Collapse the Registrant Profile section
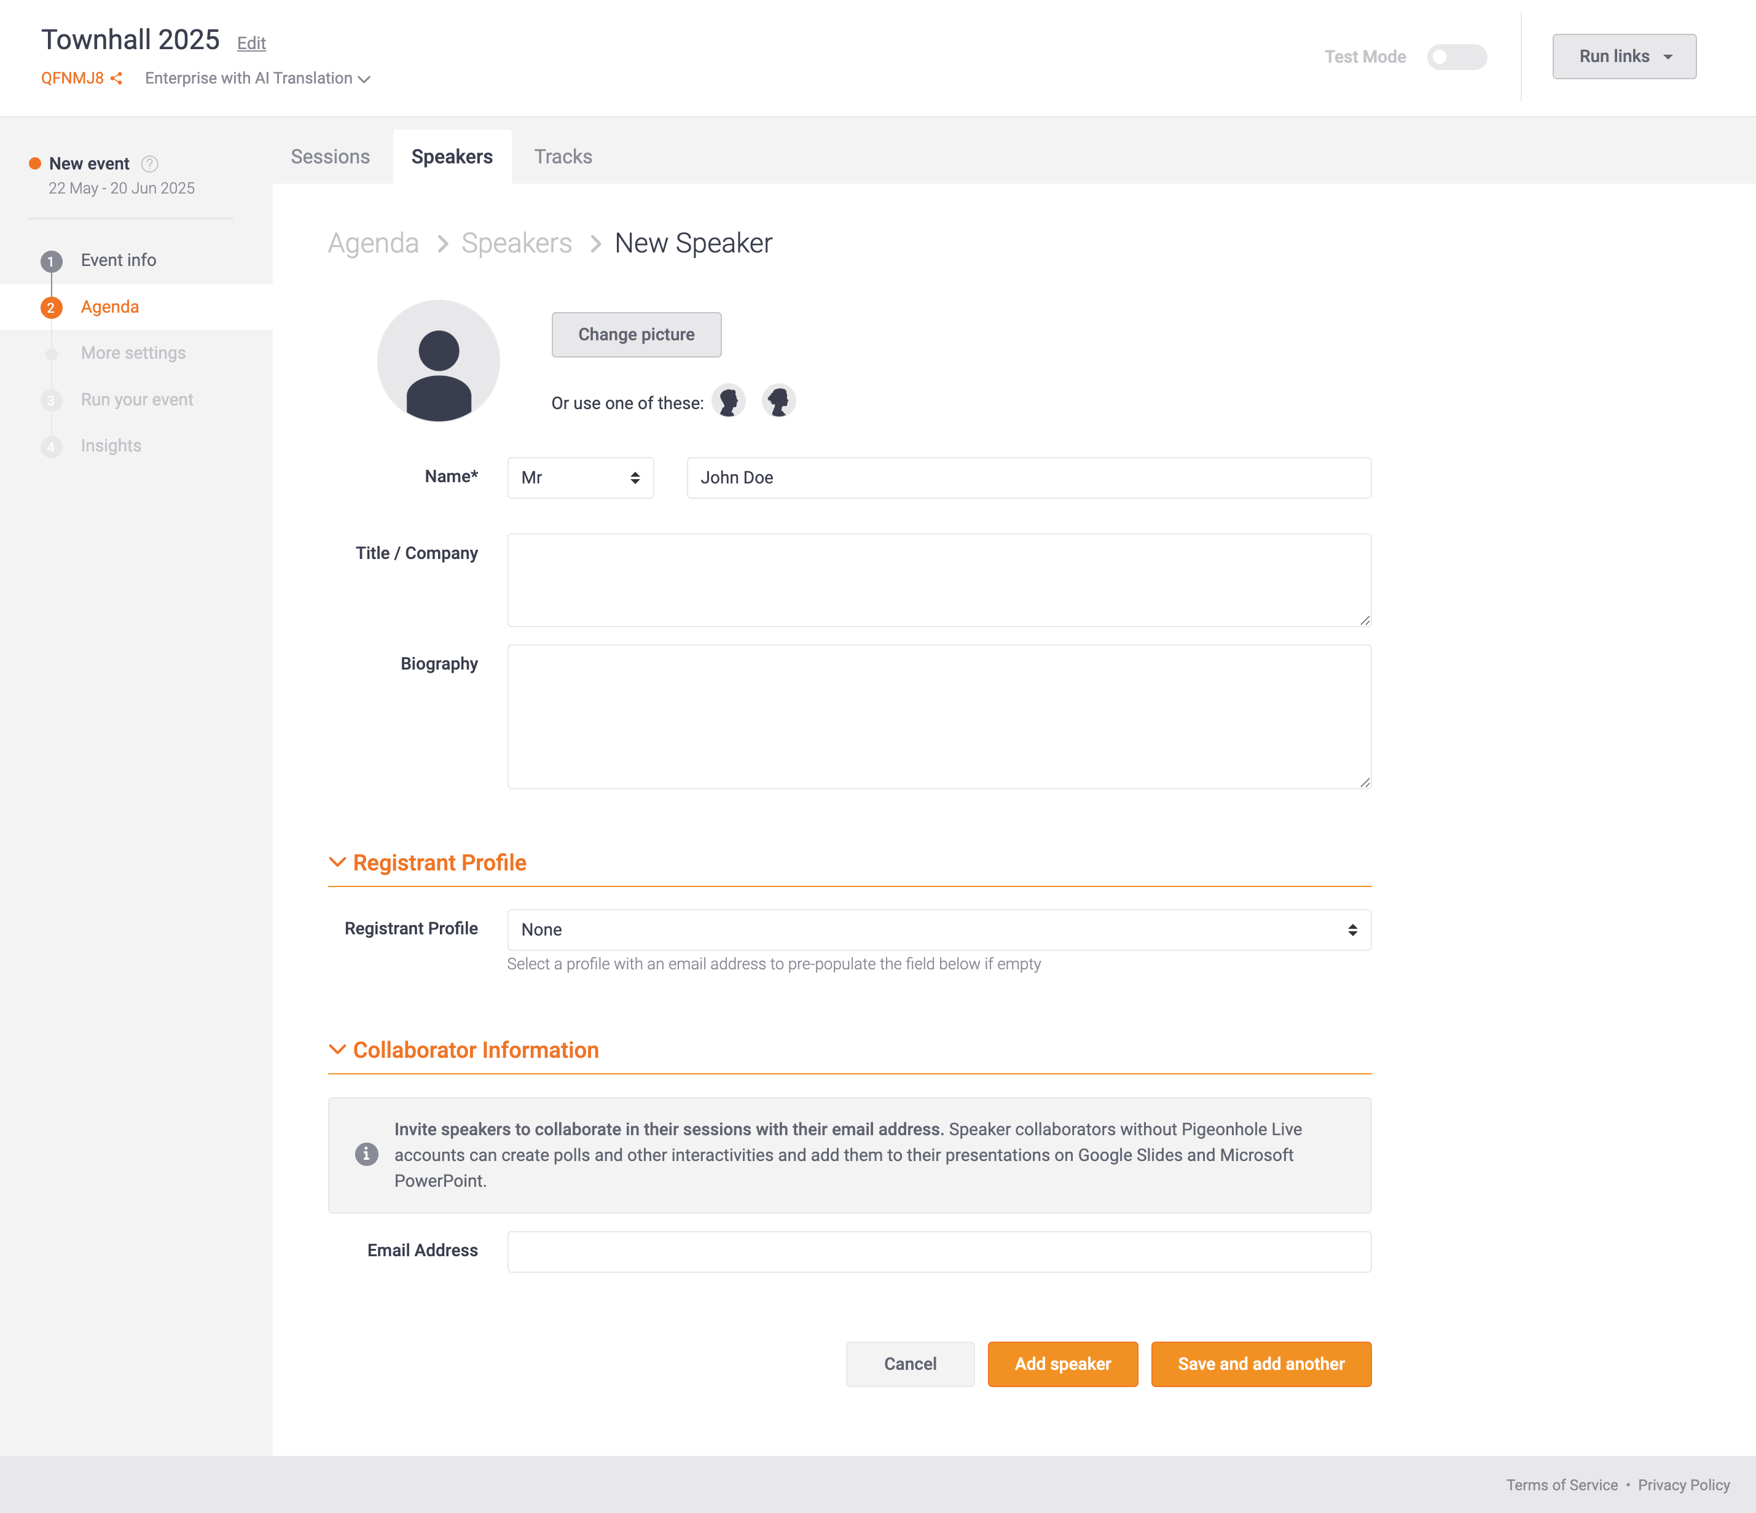Screen dimensions: 1756x1513 (x=427, y=862)
